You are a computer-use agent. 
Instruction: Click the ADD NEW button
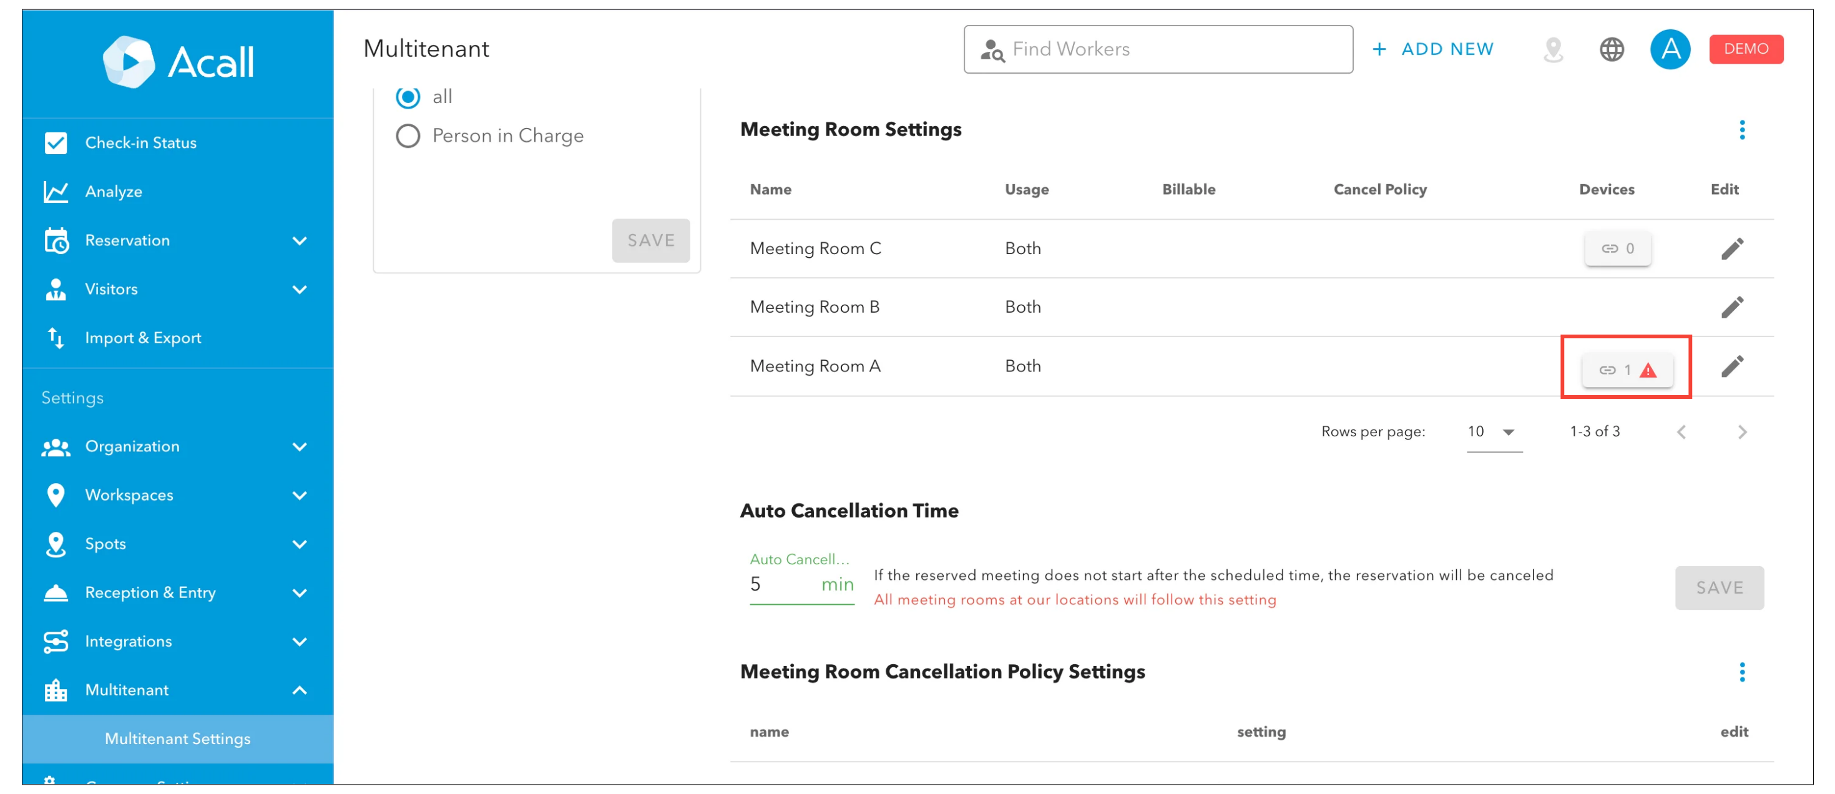pyautogui.click(x=1433, y=49)
